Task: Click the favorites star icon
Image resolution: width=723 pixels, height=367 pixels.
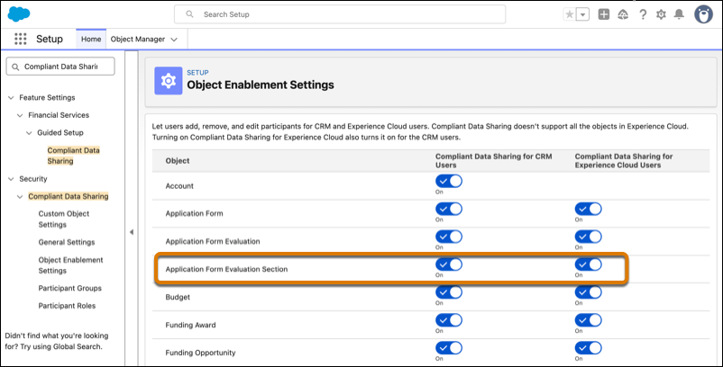Action: click(570, 14)
